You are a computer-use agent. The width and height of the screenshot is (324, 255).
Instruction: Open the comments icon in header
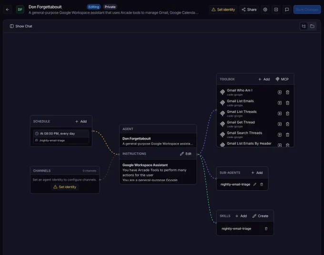pos(287,10)
